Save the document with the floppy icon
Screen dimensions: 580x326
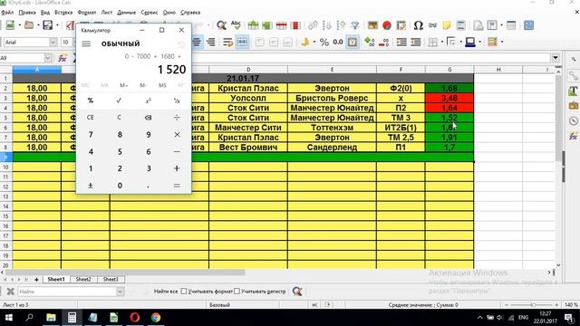48,25
